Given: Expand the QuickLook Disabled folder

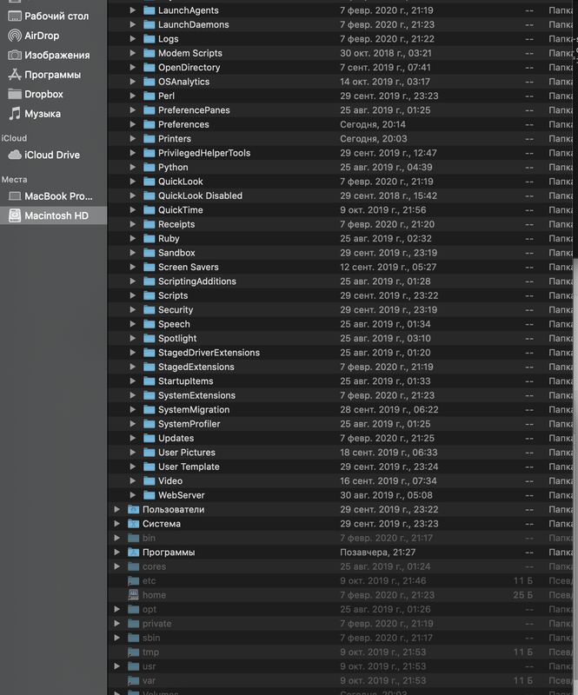Looking at the screenshot, I should pyautogui.click(x=132, y=195).
